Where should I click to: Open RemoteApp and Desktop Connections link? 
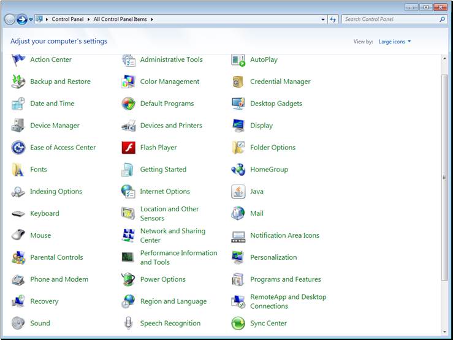288,301
